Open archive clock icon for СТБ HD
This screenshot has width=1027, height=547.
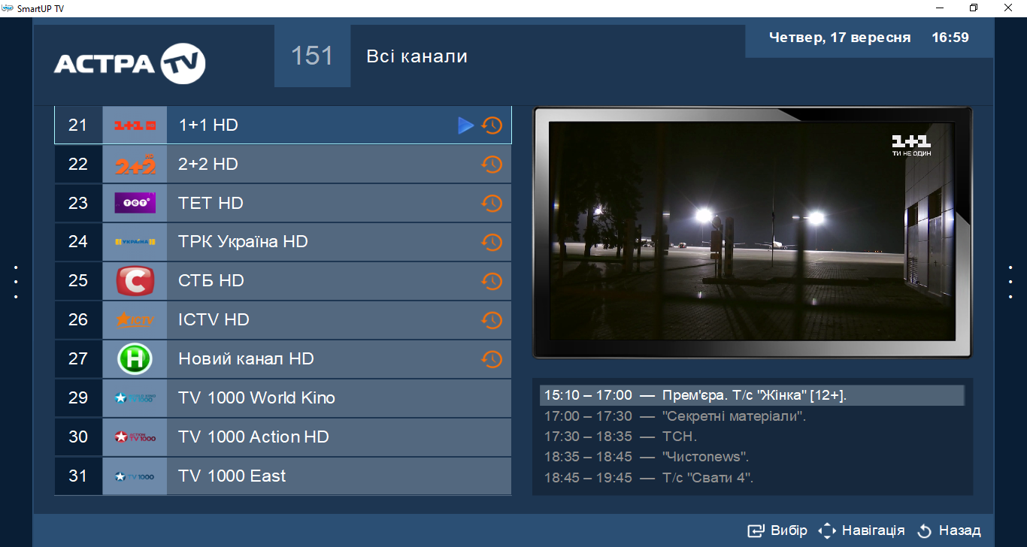pos(492,281)
